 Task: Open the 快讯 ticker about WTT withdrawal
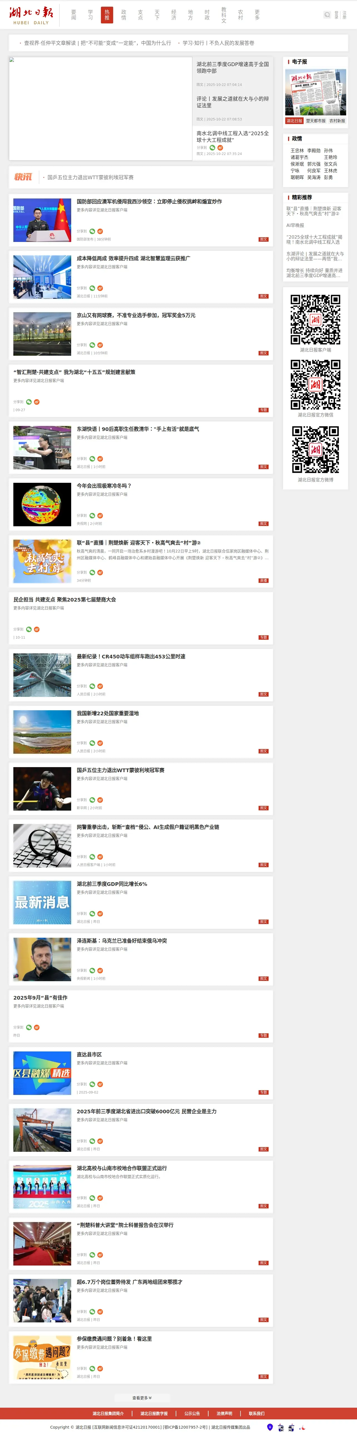click(x=90, y=177)
